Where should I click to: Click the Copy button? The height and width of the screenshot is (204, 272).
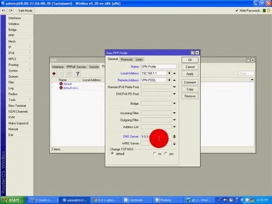190,89
